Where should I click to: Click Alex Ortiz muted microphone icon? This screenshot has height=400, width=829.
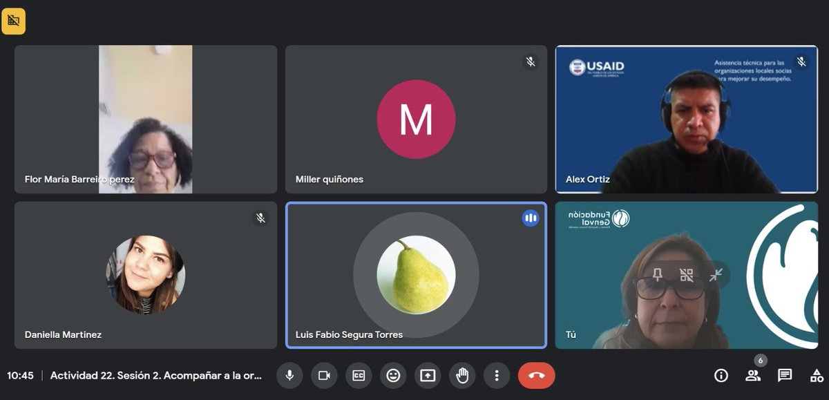pos(801,62)
